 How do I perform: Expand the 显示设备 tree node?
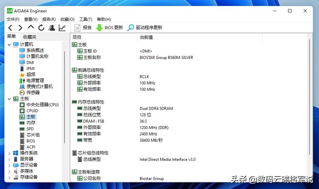[9, 166]
